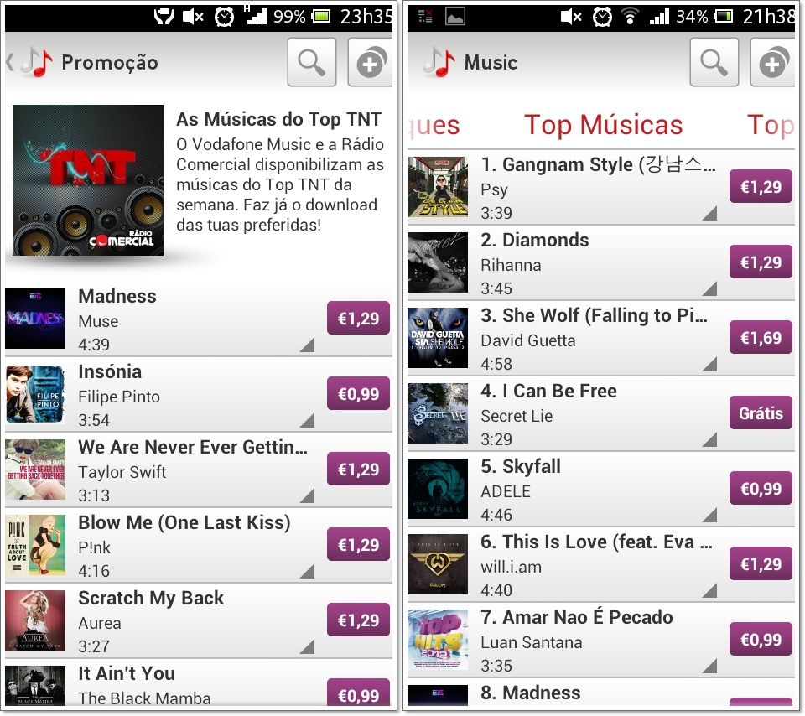The image size is (805, 716).
Task: Expand options triangle for Madness by Muse
Action: 307,345
